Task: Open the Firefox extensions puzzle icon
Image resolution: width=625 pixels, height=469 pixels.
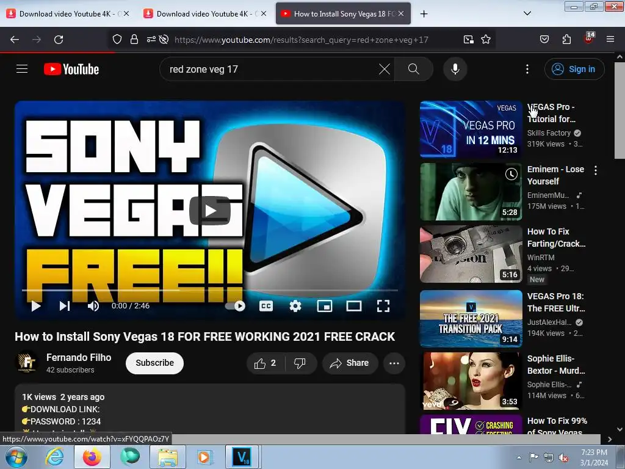Action: [566, 39]
